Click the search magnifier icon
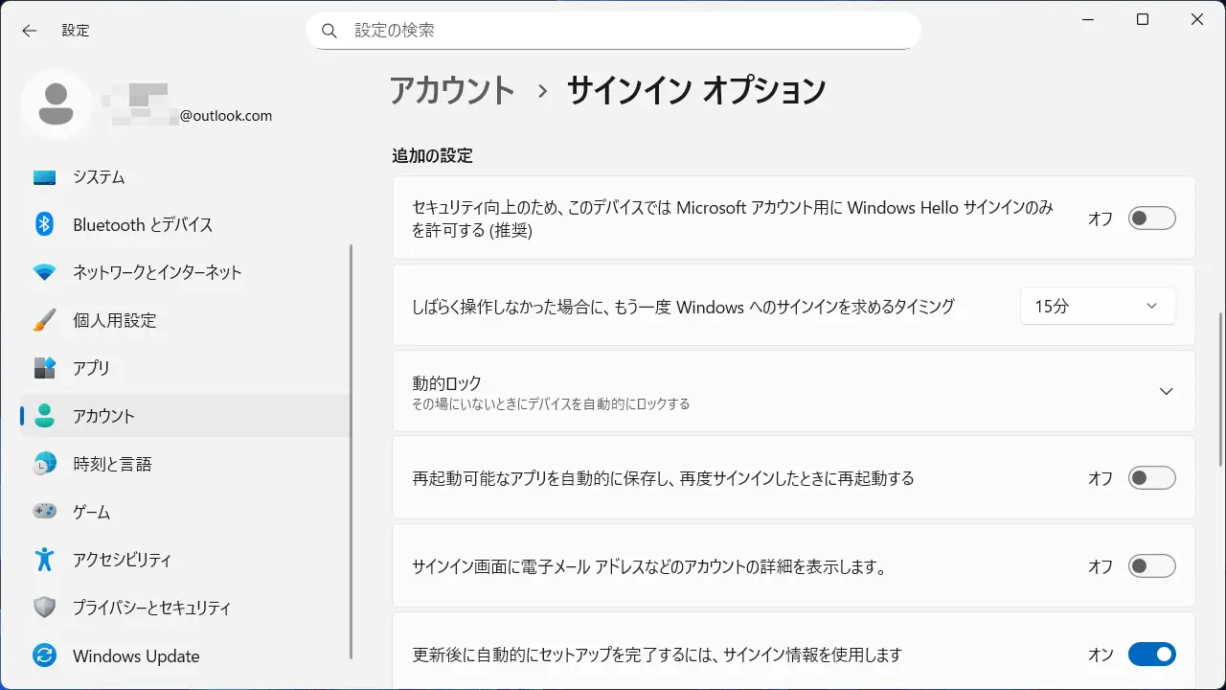1226x690 pixels. click(x=329, y=31)
